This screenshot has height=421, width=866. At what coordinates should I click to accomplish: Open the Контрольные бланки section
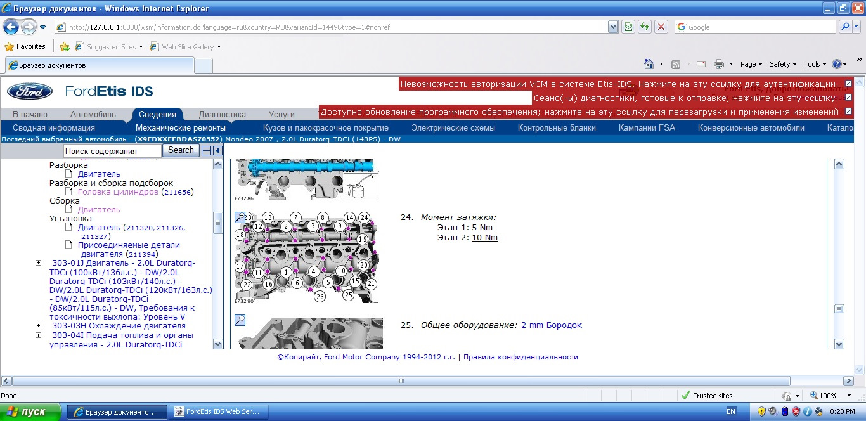pos(557,127)
